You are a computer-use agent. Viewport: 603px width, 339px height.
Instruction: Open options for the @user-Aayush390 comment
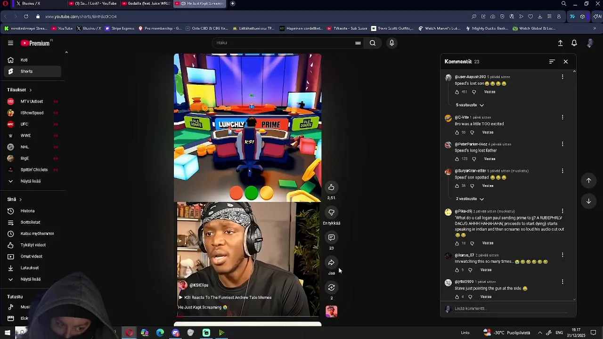pyautogui.click(x=562, y=77)
